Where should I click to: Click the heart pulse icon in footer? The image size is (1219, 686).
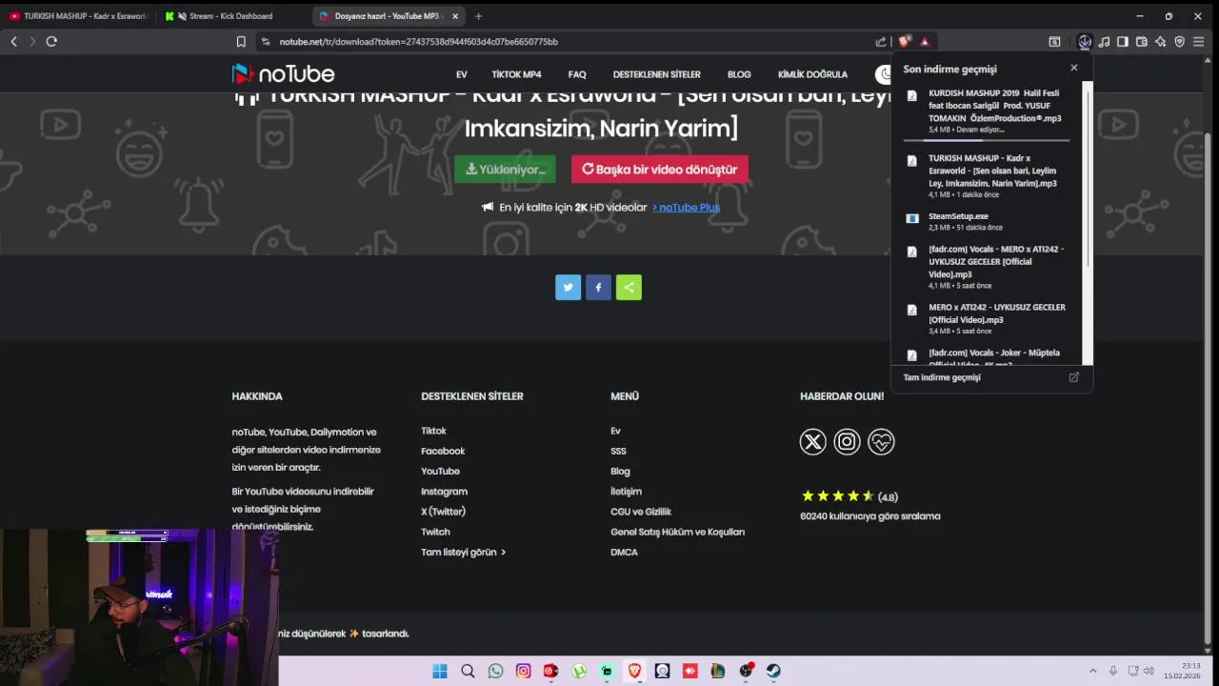(x=881, y=442)
